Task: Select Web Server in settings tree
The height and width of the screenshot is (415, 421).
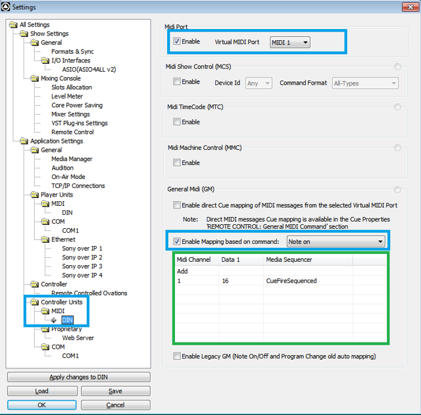Action: coord(78,338)
